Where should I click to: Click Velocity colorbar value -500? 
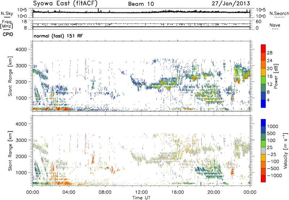coord(273,168)
